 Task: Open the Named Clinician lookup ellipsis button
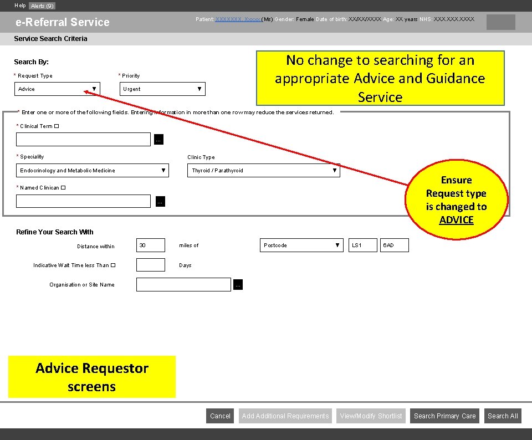click(160, 201)
